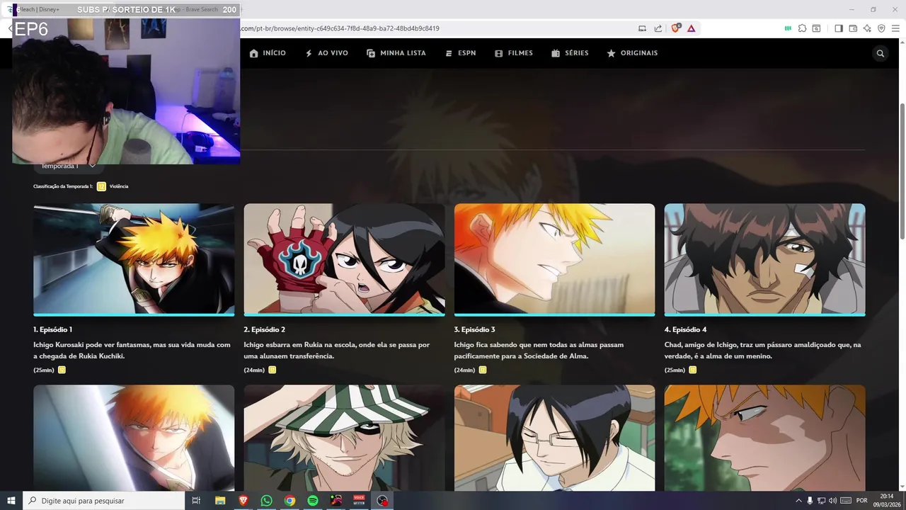Click the POR language indicator
The height and width of the screenshot is (510, 906).
click(861, 501)
